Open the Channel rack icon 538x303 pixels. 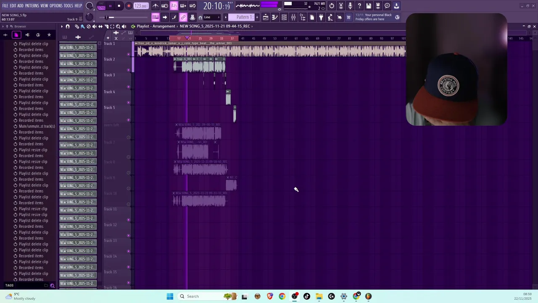coord(284,17)
